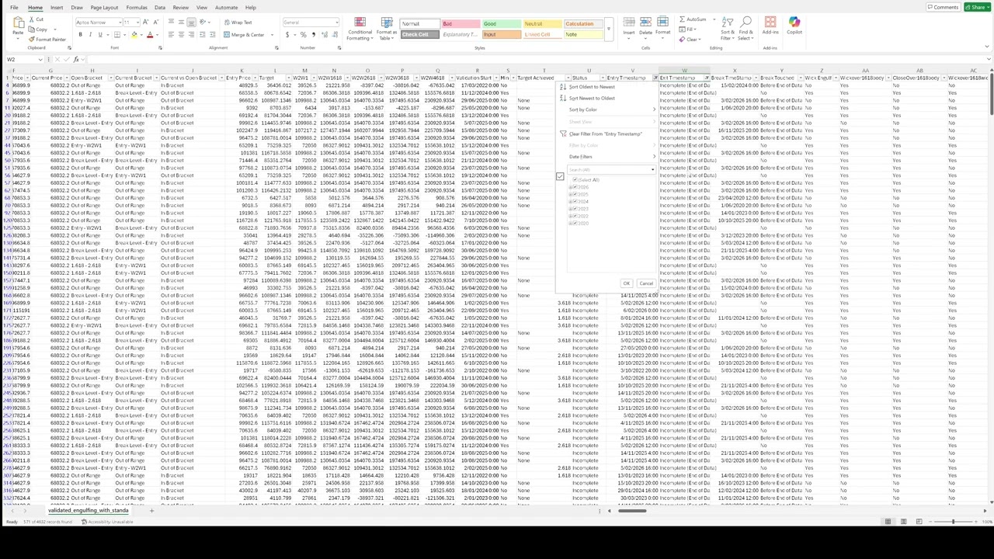This screenshot has width=994, height=559.
Task: Open the Data ribbon tab
Action: tap(159, 8)
